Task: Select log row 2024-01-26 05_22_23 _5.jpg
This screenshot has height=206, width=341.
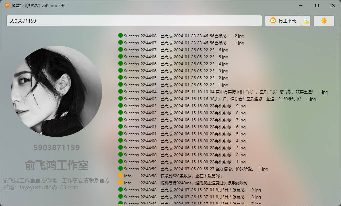Action: click(173, 57)
